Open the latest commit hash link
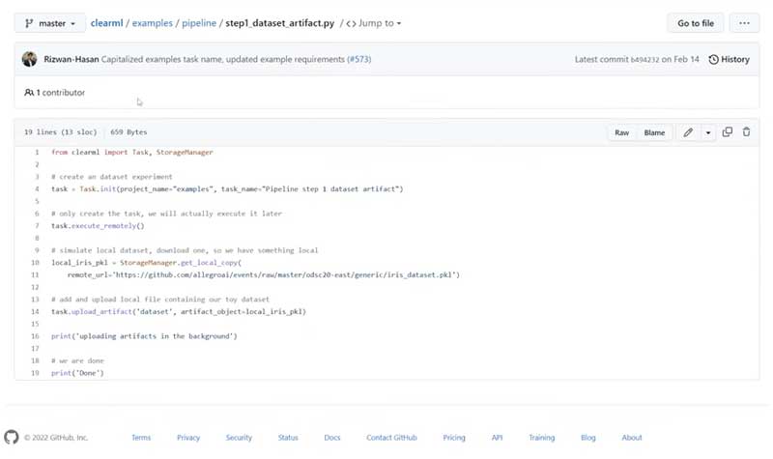This screenshot has width=773, height=459. tap(644, 60)
